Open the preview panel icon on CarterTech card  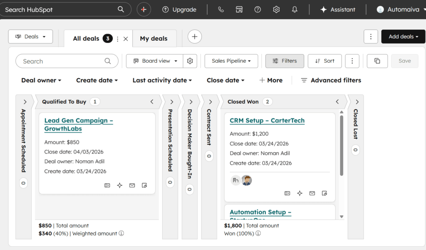[x=287, y=193]
